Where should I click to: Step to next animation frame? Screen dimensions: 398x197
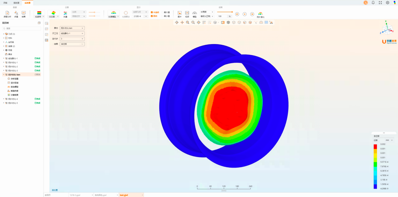(x=252, y=14)
